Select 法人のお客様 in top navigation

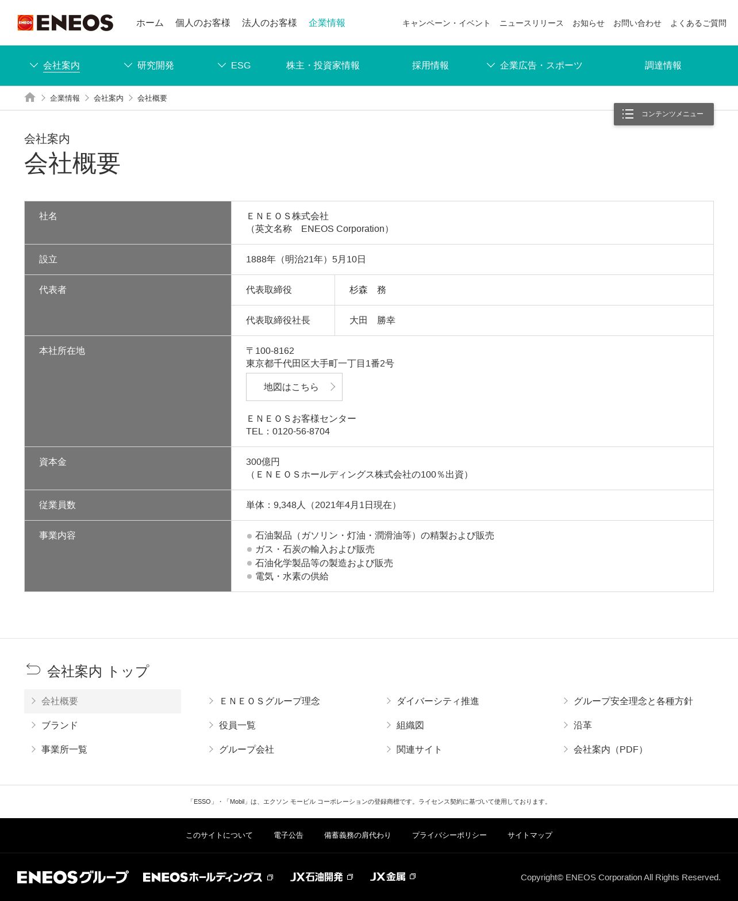270,23
